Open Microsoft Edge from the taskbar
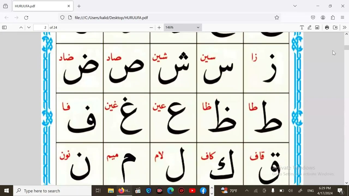The width and height of the screenshot is (349, 196). pyautogui.click(x=170, y=191)
